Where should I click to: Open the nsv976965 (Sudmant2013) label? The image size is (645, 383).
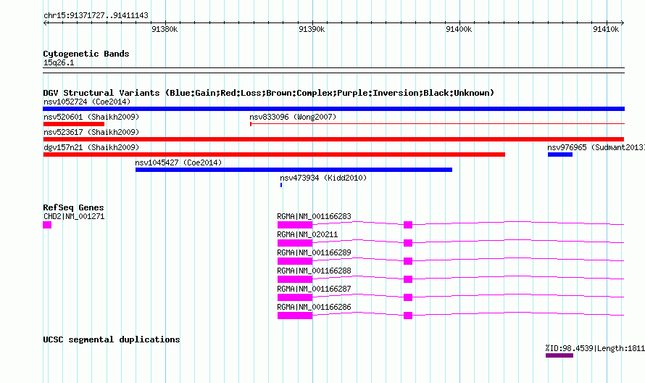click(596, 147)
